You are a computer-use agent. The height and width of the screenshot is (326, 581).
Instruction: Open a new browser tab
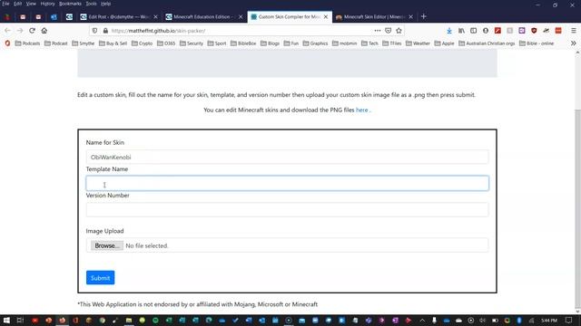(x=424, y=16)
